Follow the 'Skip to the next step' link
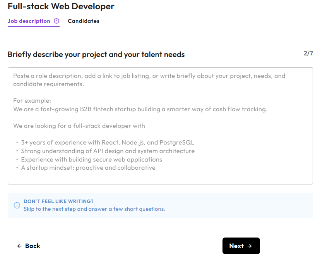The width and height of the screenshot is (320, 260). point(94,209)
